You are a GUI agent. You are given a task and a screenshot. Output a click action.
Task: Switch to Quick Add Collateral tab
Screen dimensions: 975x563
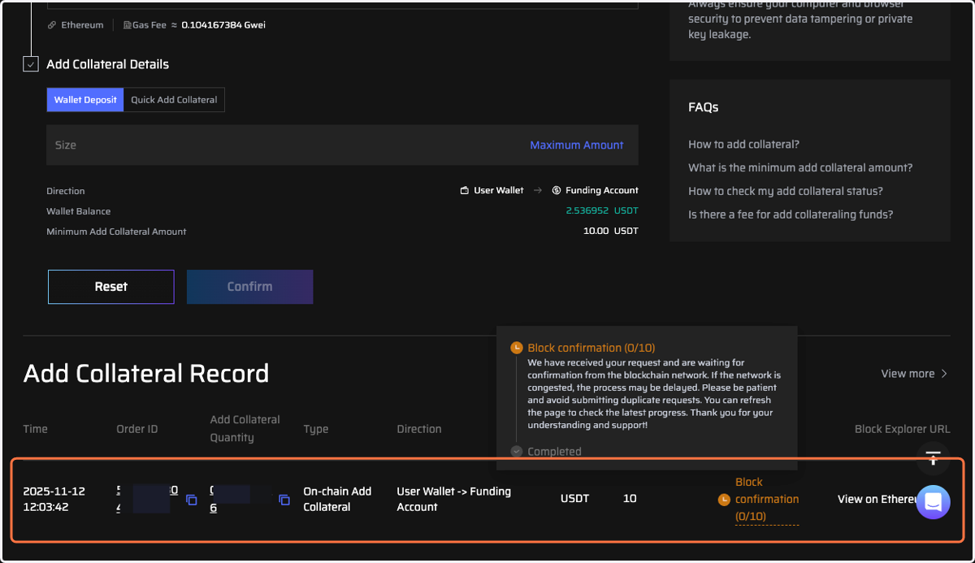(x=174, y=100)
